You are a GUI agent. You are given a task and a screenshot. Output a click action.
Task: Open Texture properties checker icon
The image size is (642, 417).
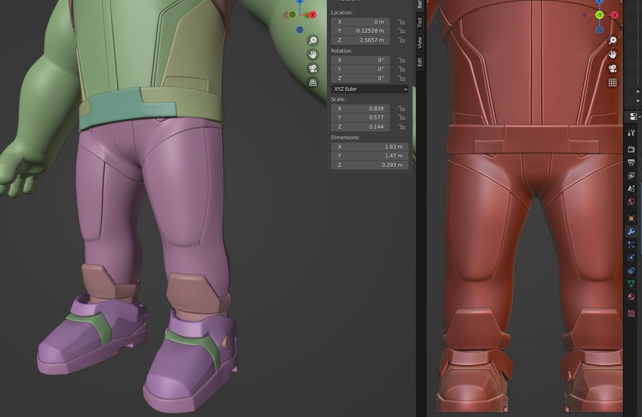tap(631, 313)
